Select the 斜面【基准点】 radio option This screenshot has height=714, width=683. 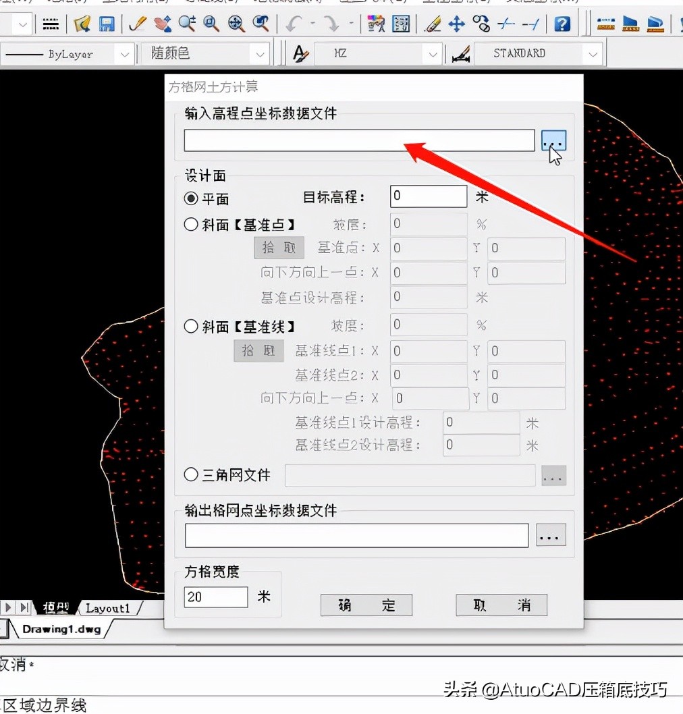tap(191, 225)
